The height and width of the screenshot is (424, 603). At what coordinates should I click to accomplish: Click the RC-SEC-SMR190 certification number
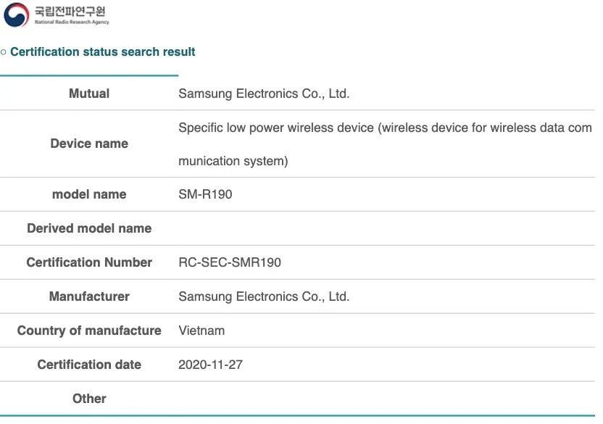point(230,262)
